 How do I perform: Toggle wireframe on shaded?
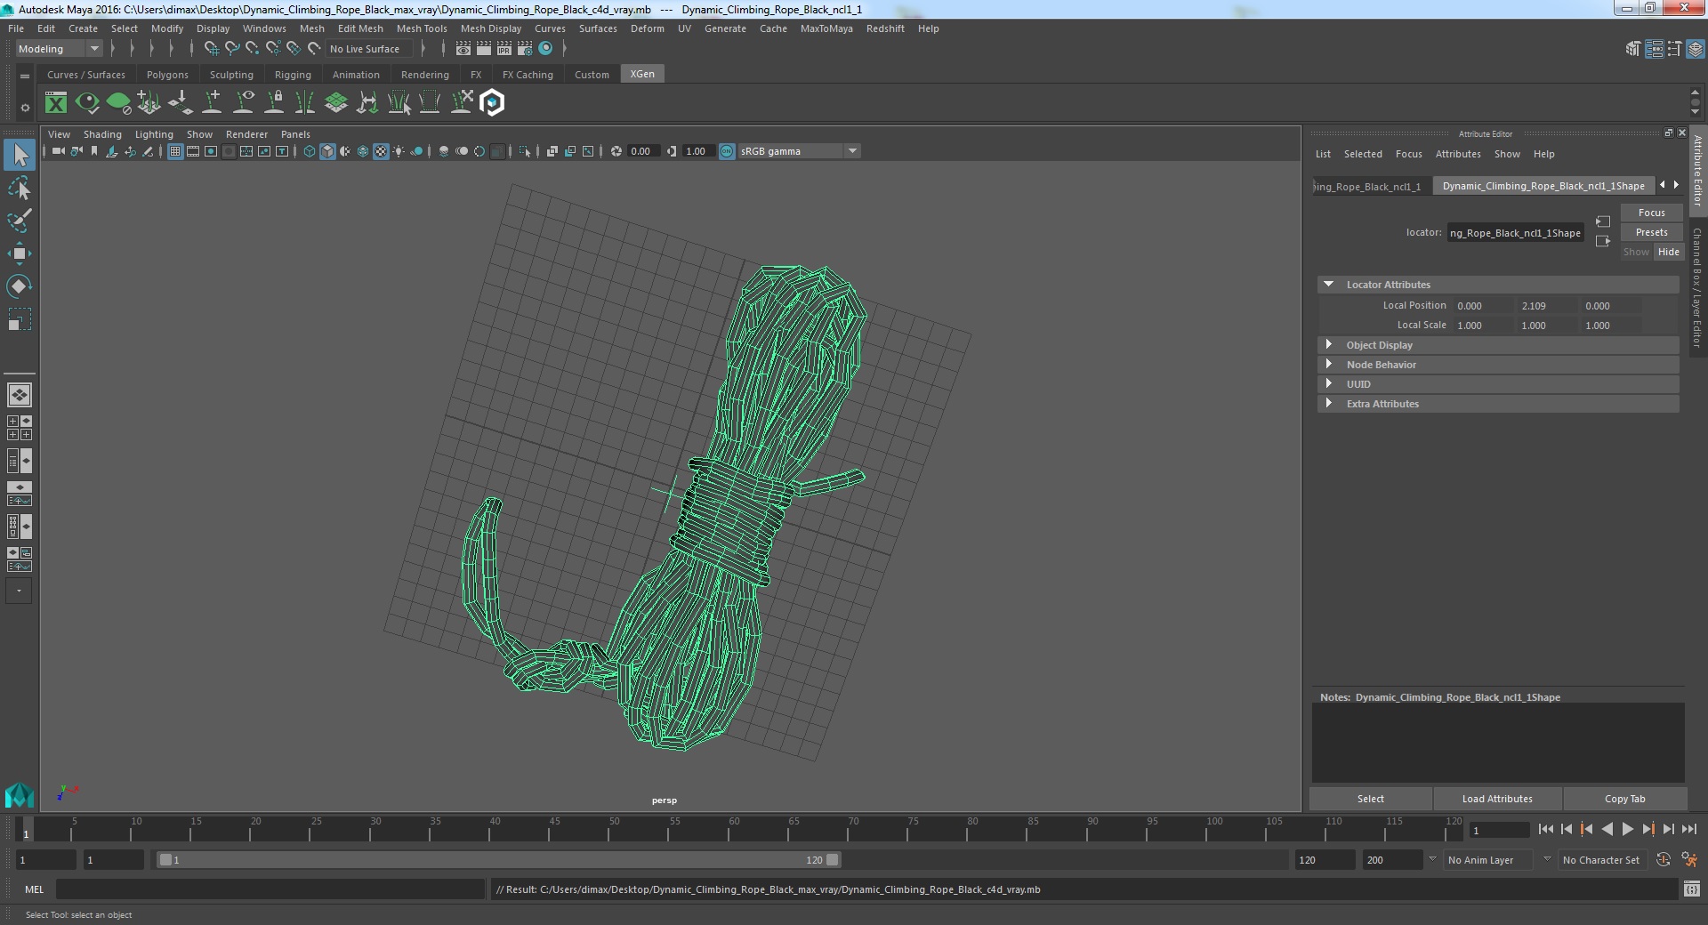363,151
